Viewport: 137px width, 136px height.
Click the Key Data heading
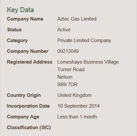(20, 10)
